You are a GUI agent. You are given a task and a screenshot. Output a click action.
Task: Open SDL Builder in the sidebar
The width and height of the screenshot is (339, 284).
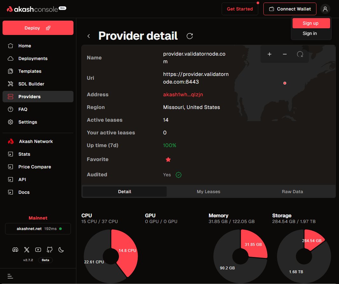point(38,84)
